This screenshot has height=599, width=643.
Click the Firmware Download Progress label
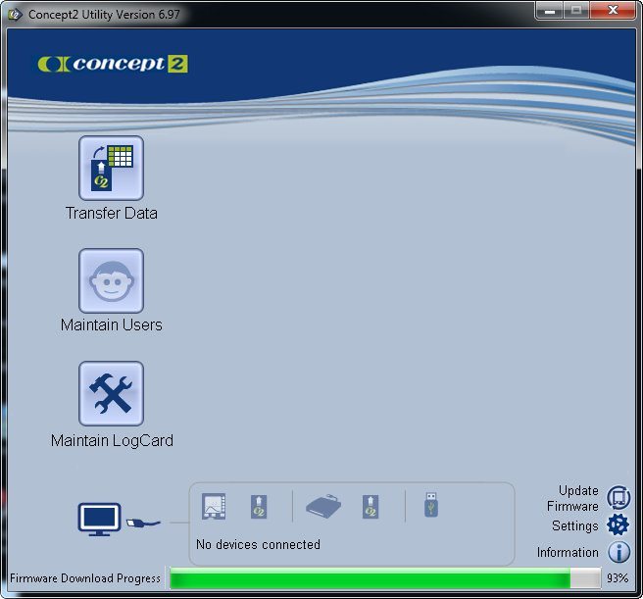pyautogui.click(x=85, y=578)
